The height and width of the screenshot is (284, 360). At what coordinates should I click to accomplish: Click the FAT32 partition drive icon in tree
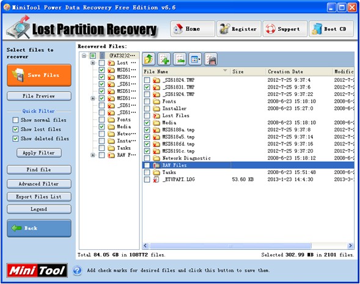coord(103,56)
